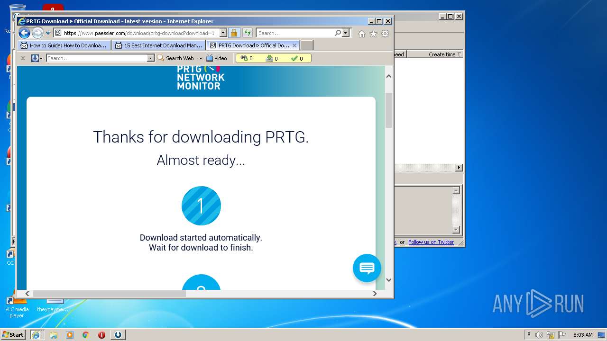The width and height of the screenshot is (607, 341).
Task: Open Google Chrome taskbar icon
Action: 86,335
